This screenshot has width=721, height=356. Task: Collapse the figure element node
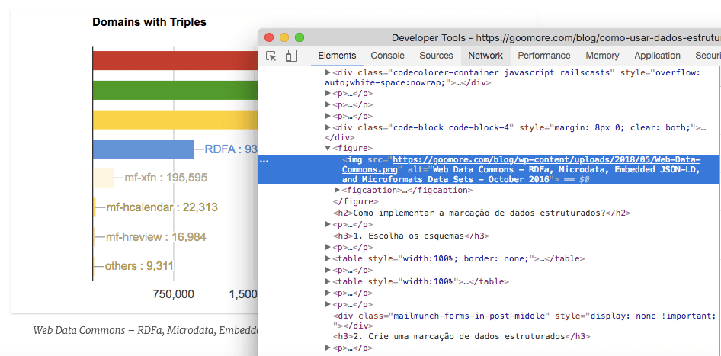point(328,148)
